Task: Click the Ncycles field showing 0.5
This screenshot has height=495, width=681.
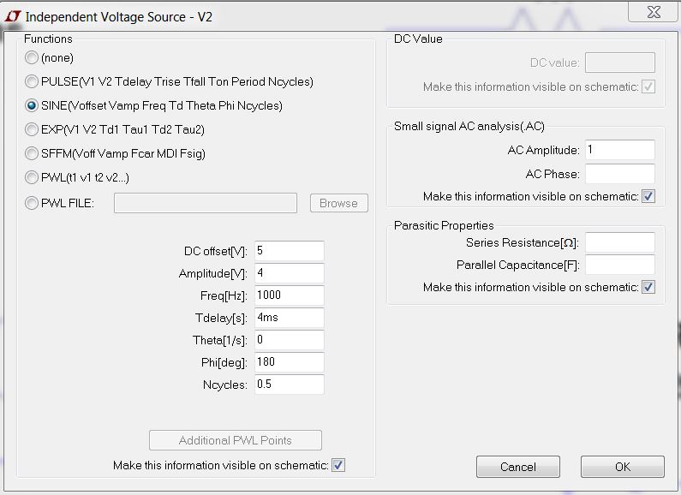Action: click(x=290, y=385)
